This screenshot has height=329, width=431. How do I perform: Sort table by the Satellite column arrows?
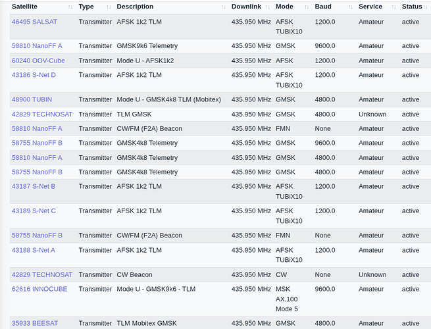(70, 7)
